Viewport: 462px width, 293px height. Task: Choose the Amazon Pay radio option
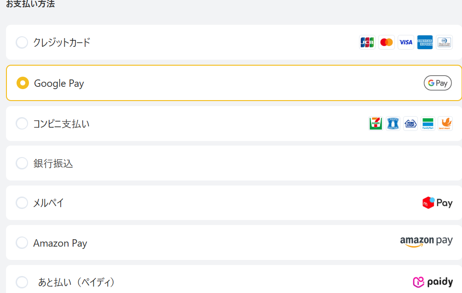click(22, 242)
